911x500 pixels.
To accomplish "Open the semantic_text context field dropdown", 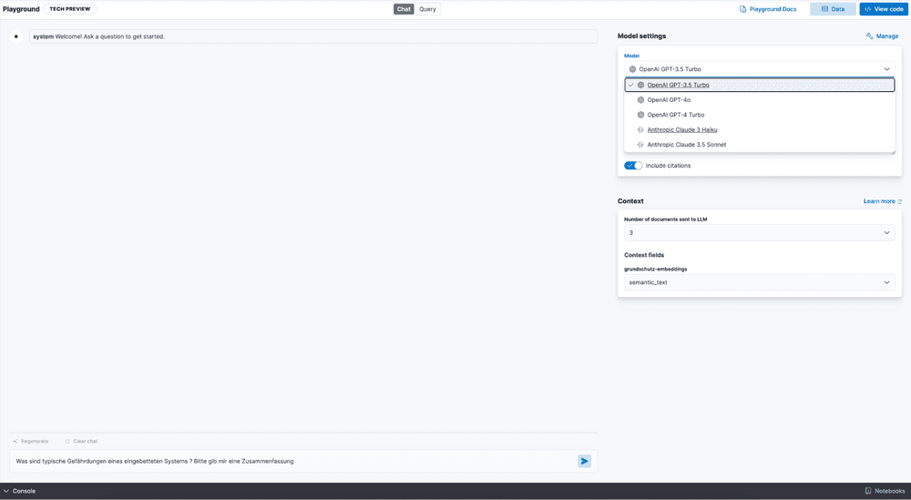I will point(759,282).
